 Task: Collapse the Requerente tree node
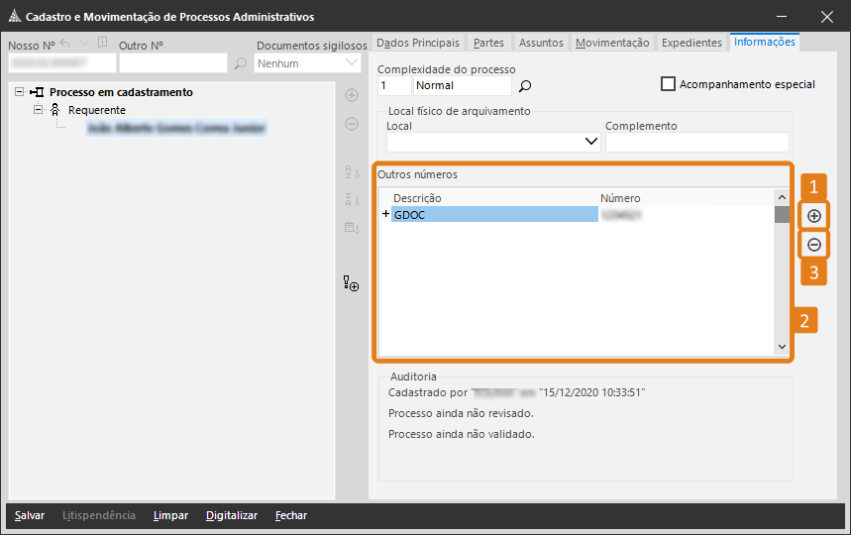[x=39, y=110]
